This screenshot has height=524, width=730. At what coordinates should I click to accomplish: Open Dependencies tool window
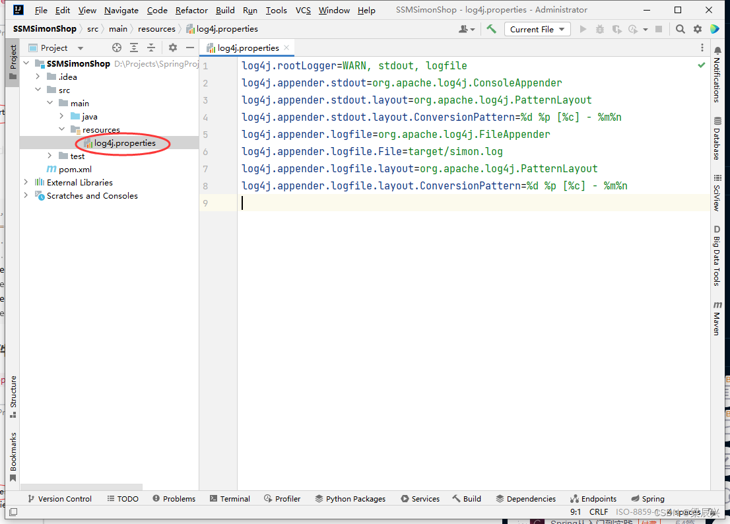click(525, 498)
